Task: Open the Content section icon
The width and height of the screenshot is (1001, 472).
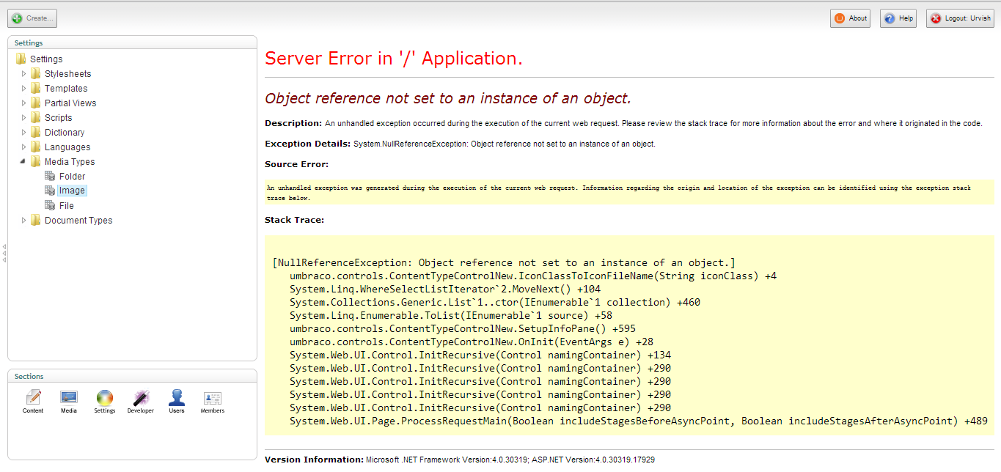Action: pos(33,399)
